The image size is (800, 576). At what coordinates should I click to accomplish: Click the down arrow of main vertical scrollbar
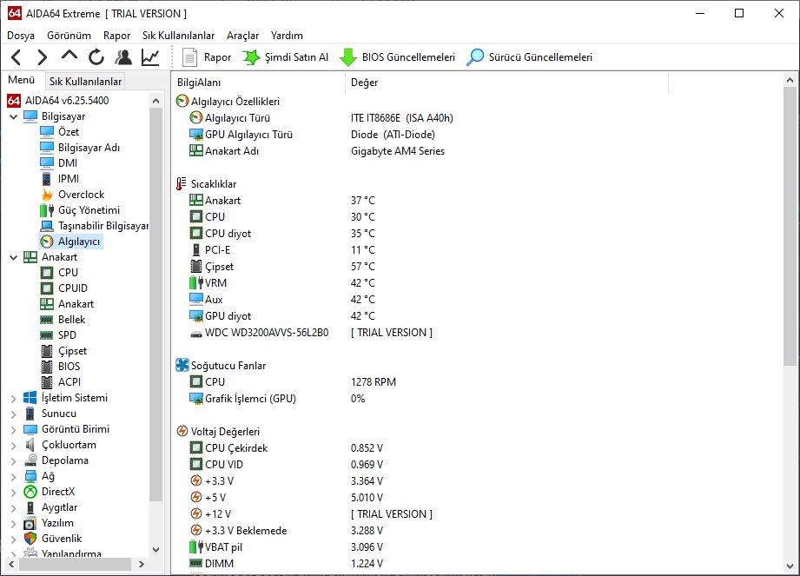tap(790, 566)
